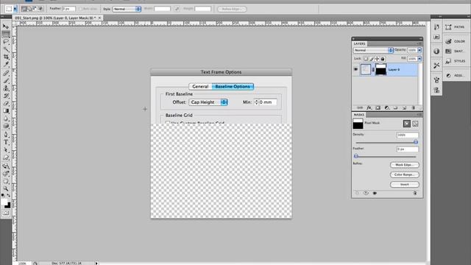The height and width of the screenshot is (265, 471).
Task: Click the Density slider handle in the Masks panel
Action: tap(416, 142)
